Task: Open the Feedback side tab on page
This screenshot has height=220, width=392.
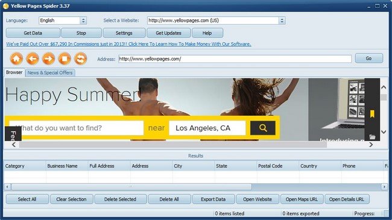Action: [13, 134]
